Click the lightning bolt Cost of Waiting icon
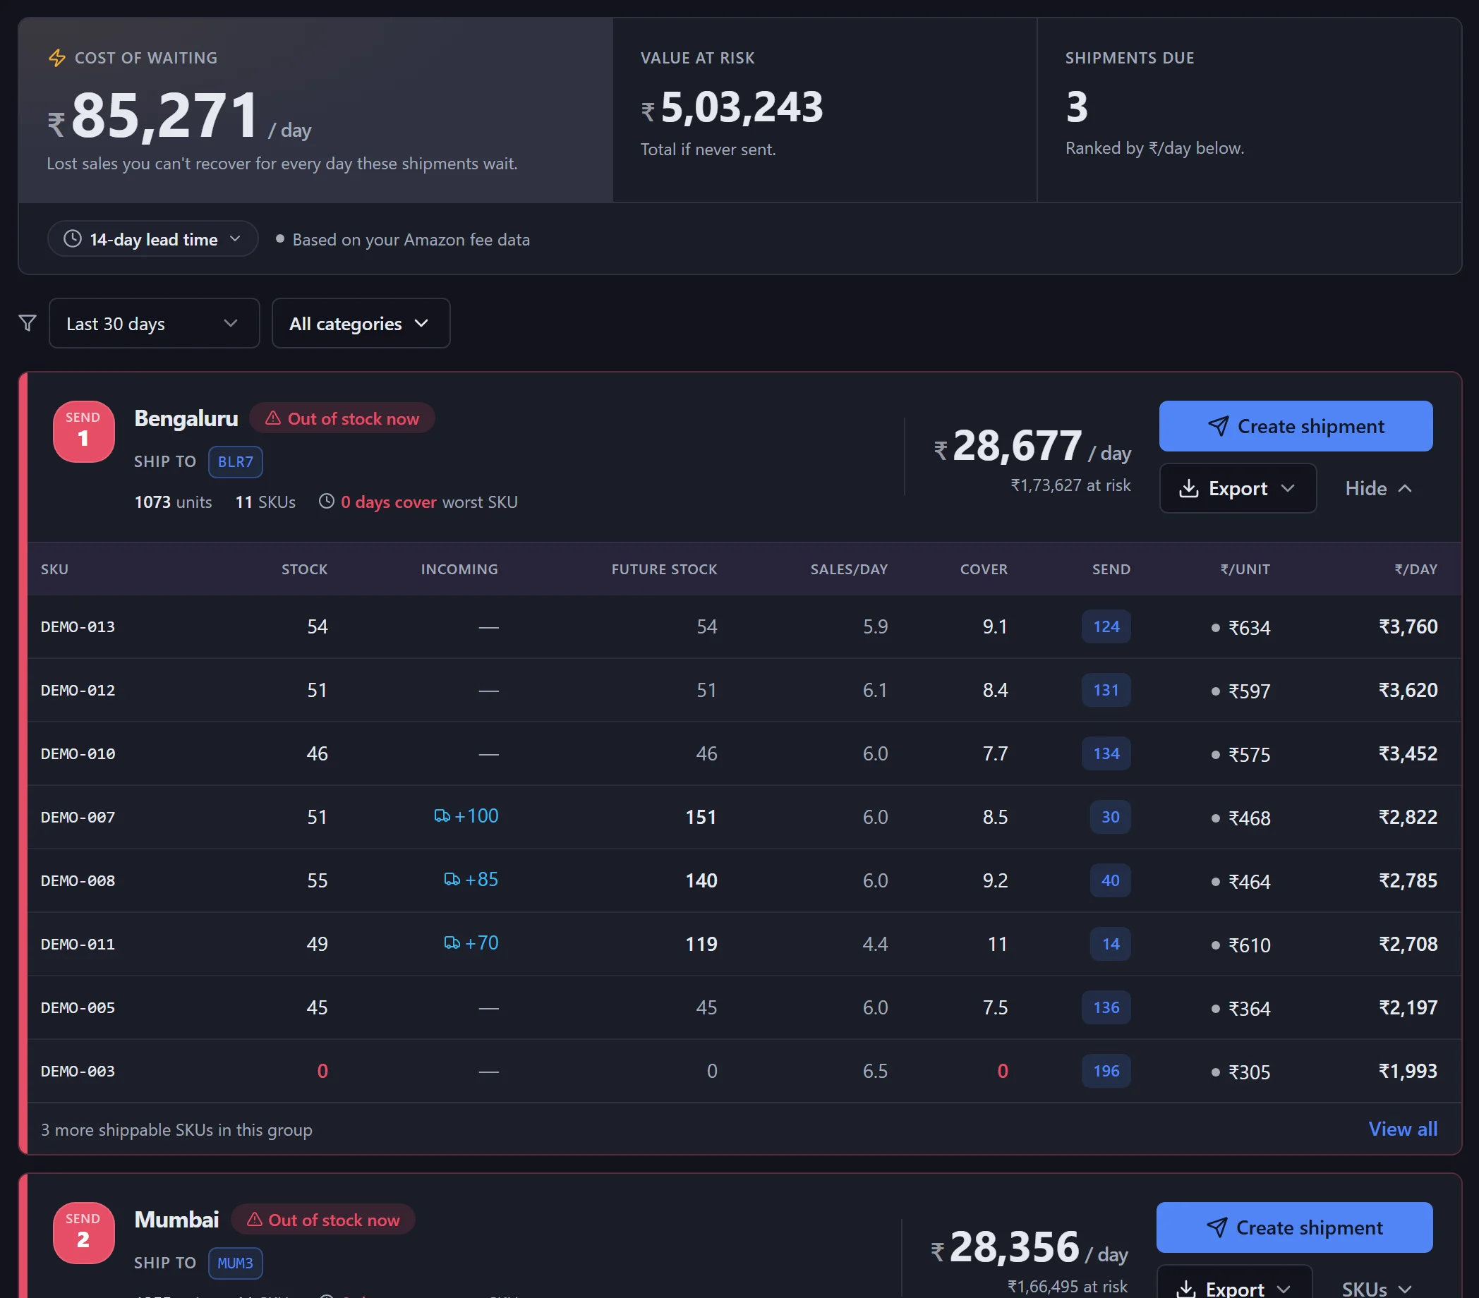This screenshot has width=1479, height=1298. coord(57,58)
